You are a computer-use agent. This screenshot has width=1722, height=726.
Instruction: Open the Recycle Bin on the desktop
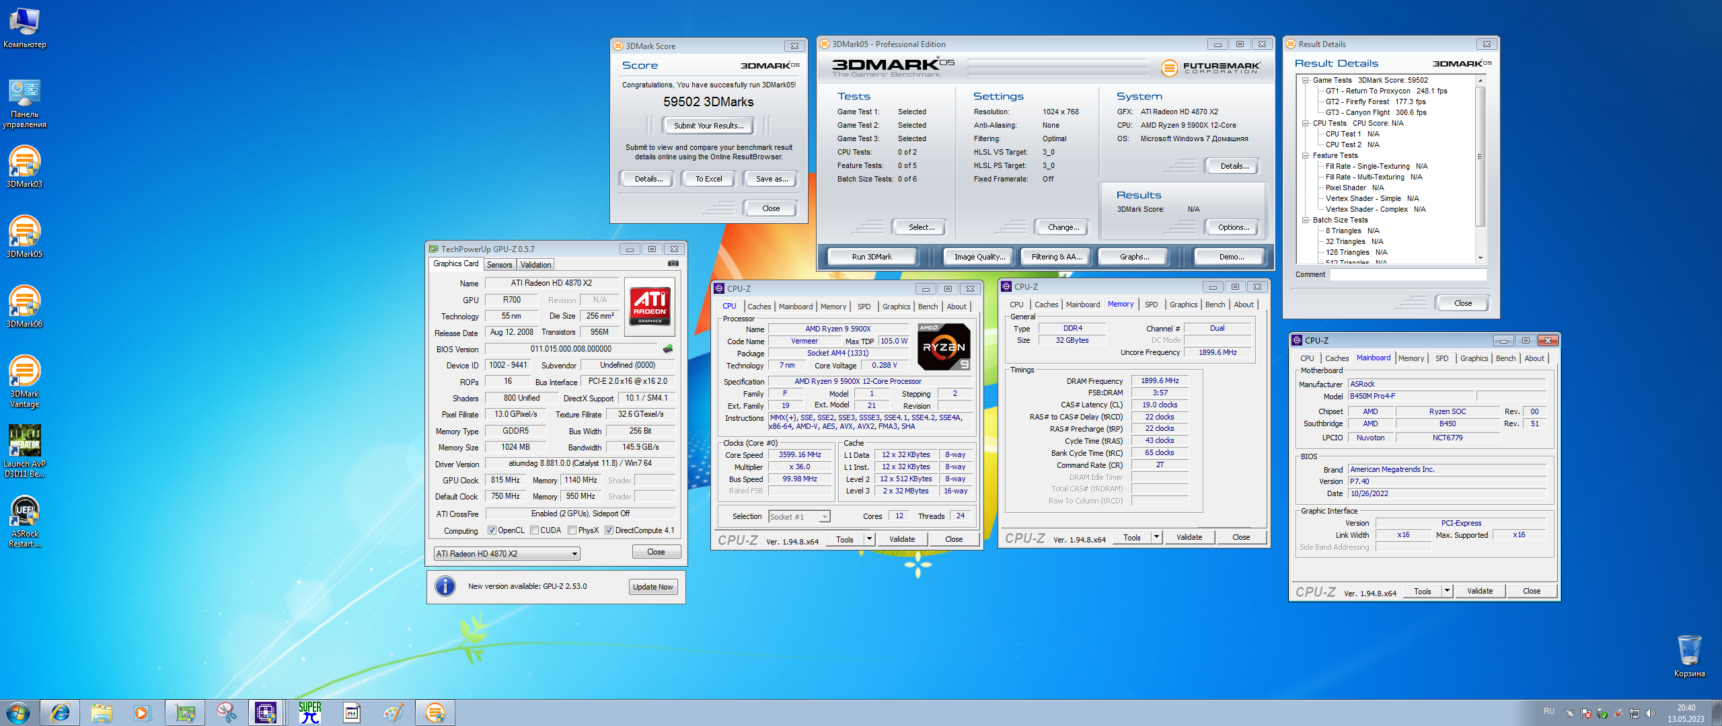pyautogui.click(x=1689, y=656)
